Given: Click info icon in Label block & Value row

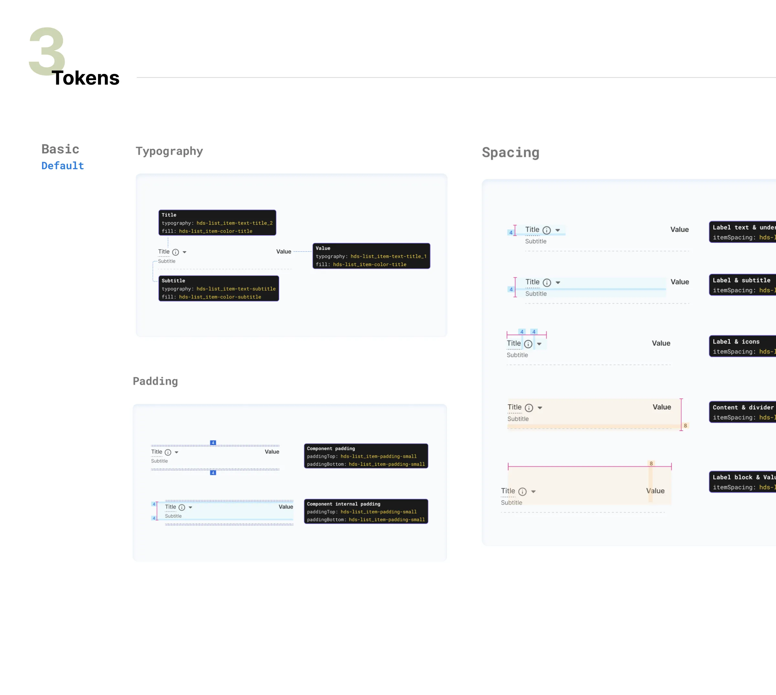Looking at the screenshot, I should 523,492.
